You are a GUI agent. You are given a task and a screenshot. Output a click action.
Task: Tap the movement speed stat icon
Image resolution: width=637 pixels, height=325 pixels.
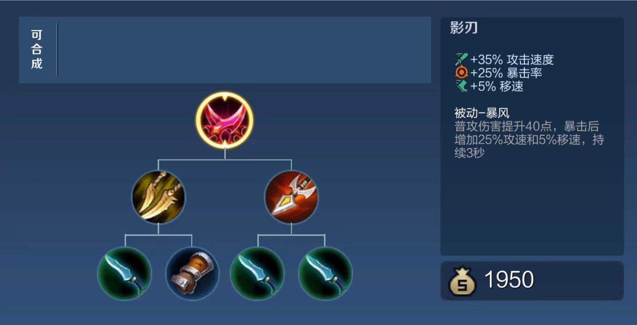(x=461, y=86)
